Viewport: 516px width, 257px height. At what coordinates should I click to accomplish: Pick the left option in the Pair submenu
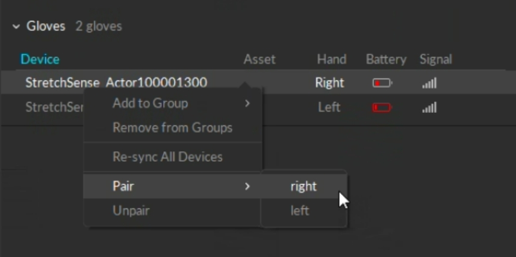pos(299,211)
